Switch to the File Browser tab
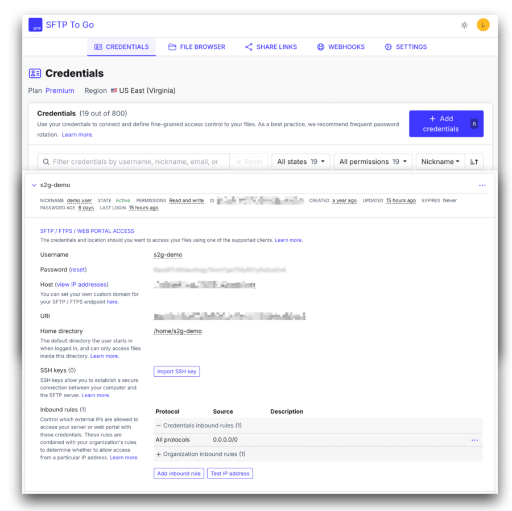 tap(197, 47)
